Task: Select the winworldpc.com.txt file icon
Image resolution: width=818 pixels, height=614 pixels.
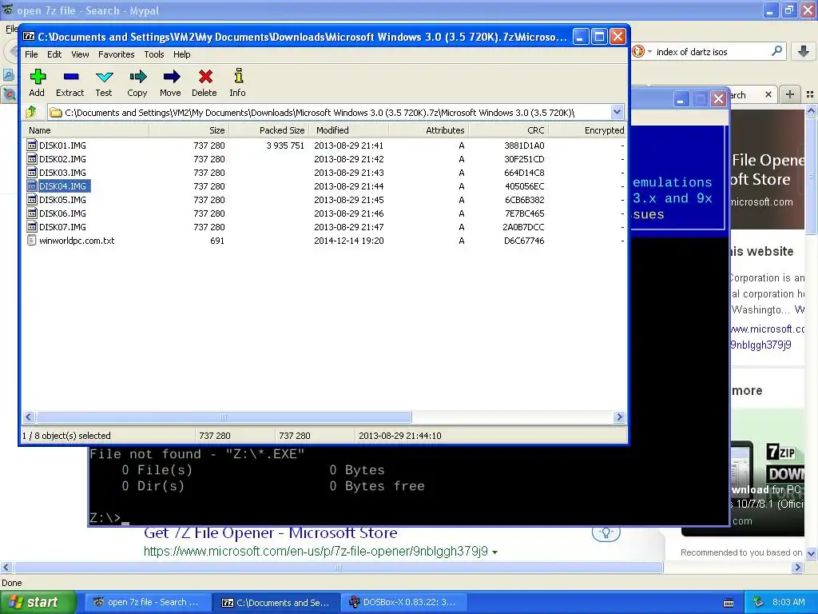Action: pos(32,240)
